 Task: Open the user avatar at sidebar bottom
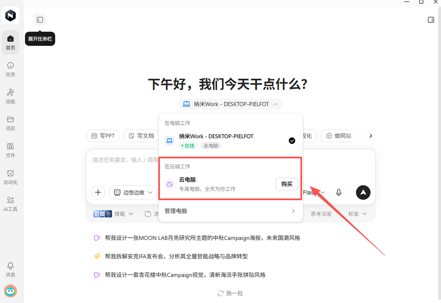click(x=10, y=291)
